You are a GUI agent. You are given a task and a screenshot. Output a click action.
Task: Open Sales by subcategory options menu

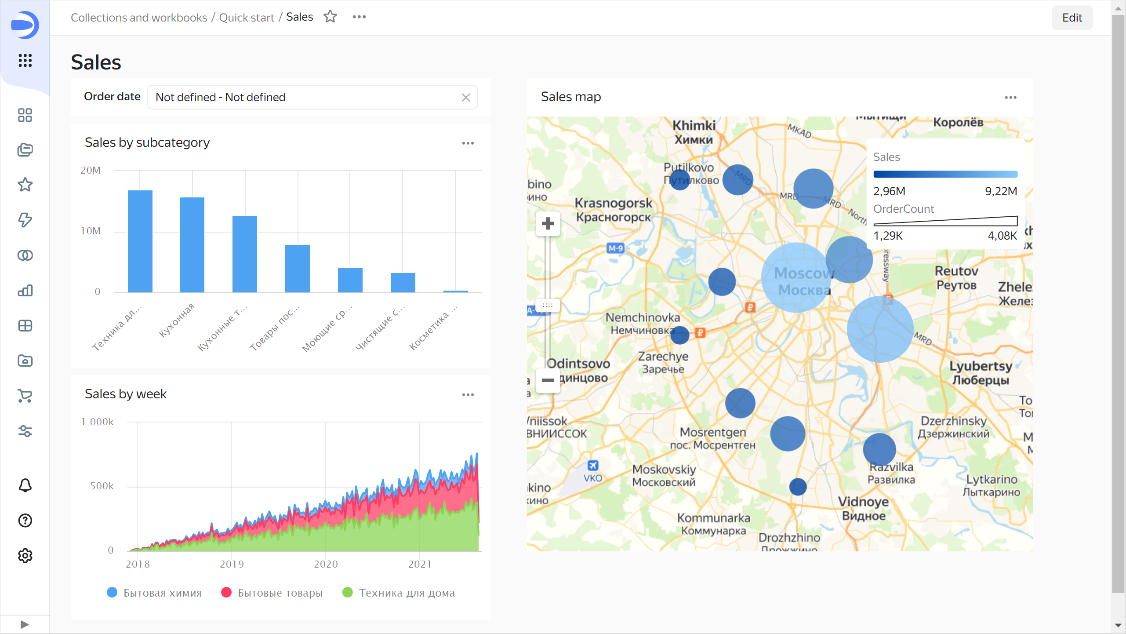click(468, 143)
